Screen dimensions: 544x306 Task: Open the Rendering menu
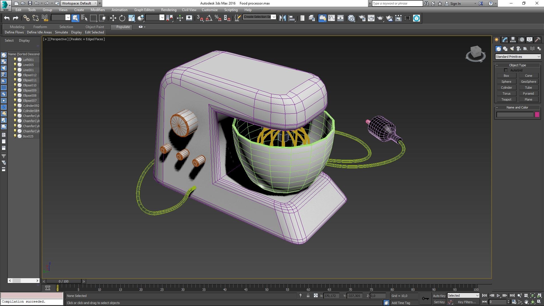click(169, 10)
